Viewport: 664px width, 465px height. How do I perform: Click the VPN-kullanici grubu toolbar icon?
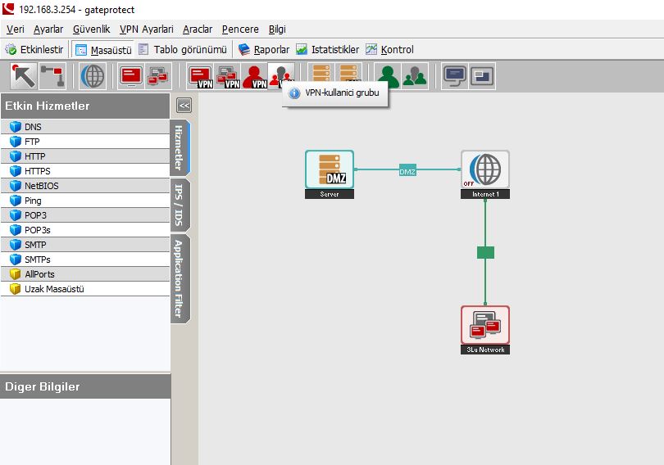click(x=282, y=77)
